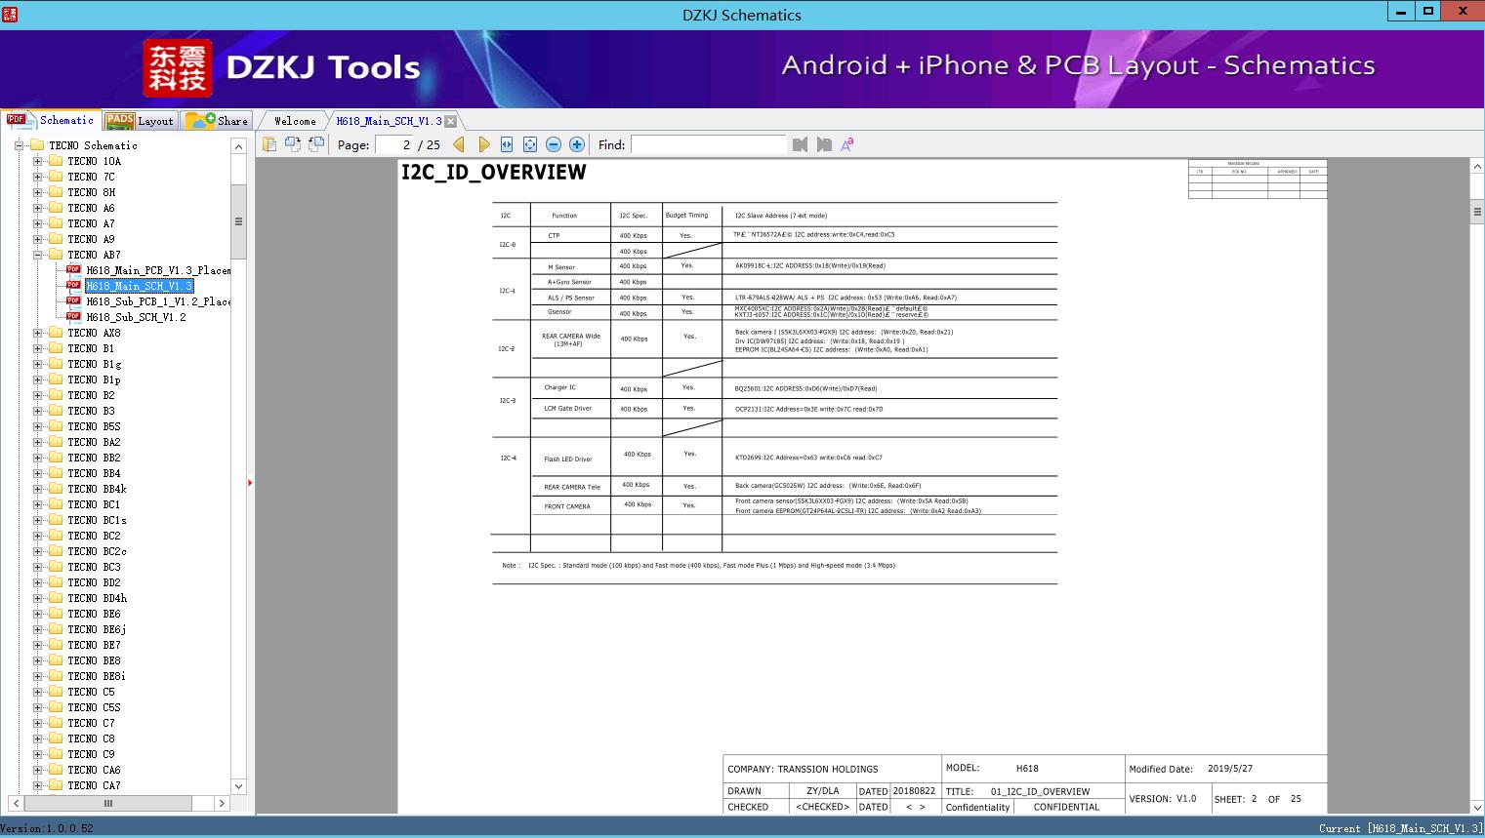This screenshot has width=1485, height=838.
Task: Open the Share tab
Action: 217,121
